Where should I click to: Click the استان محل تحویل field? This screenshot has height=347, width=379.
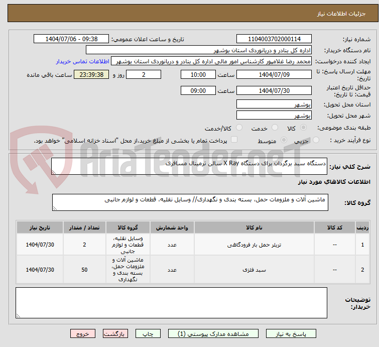pos(274,104)
